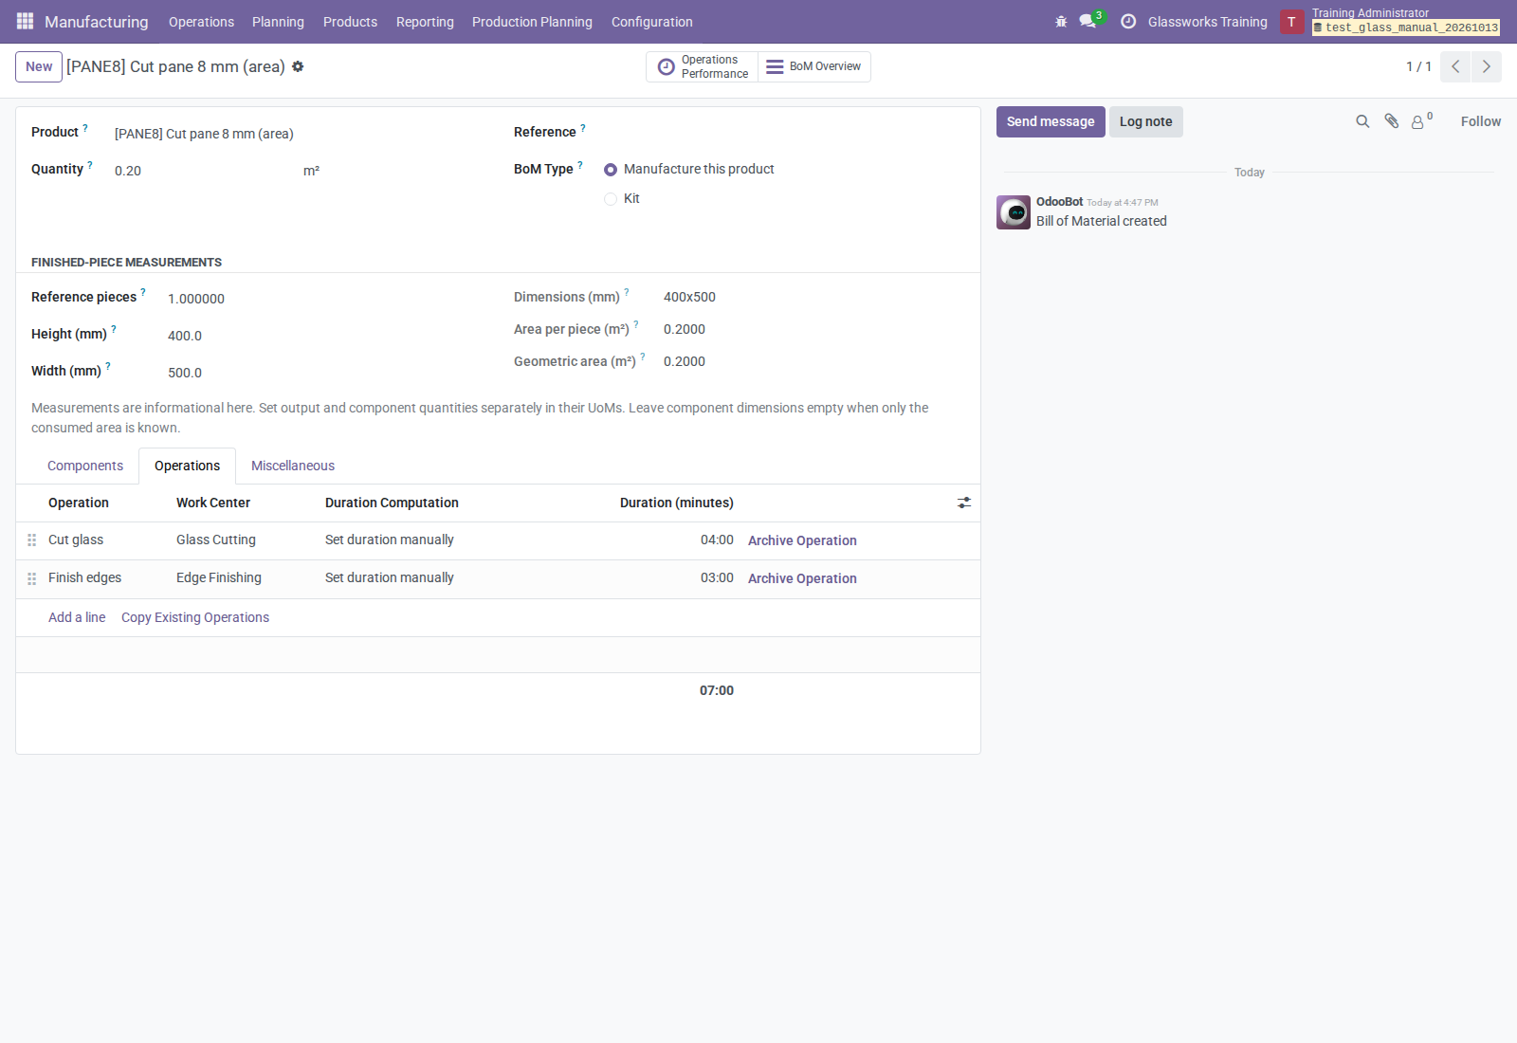Open the Reporting menu
This screenshot has height=1043, width=1517.
(425, 22)
